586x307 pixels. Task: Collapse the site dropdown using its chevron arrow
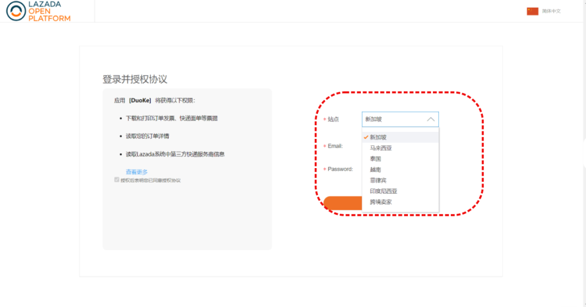click(431, 119)
